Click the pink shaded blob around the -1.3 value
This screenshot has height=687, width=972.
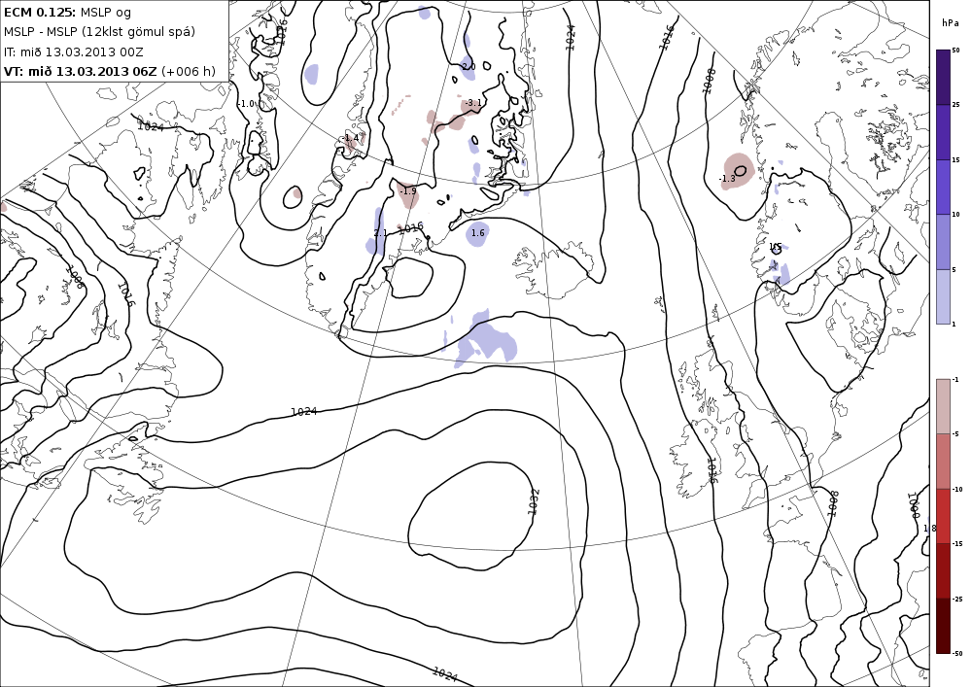(x=739, y=172)
